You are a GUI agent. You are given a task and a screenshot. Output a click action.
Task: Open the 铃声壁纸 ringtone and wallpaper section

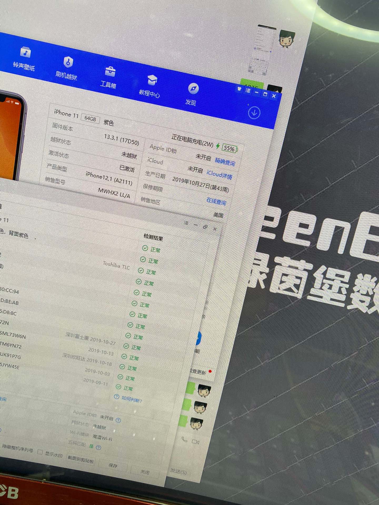click(x=24, y=59)
